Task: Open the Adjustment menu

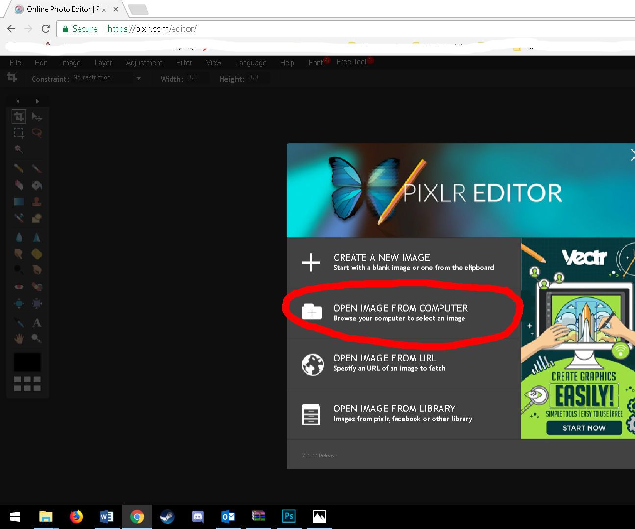Action: point(144,63)
